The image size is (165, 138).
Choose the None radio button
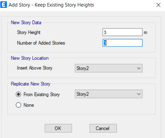tap(18, 105)
